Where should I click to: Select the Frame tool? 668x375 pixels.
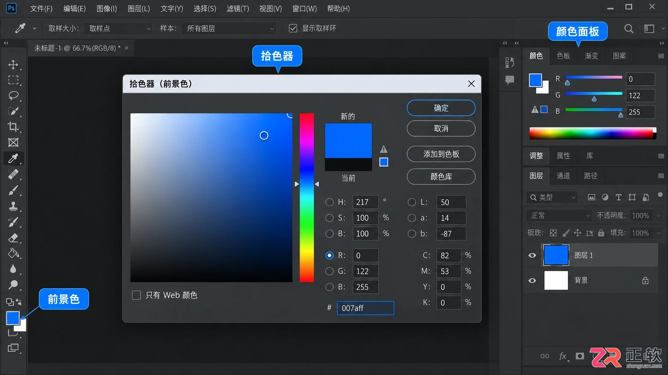[13, 143]
